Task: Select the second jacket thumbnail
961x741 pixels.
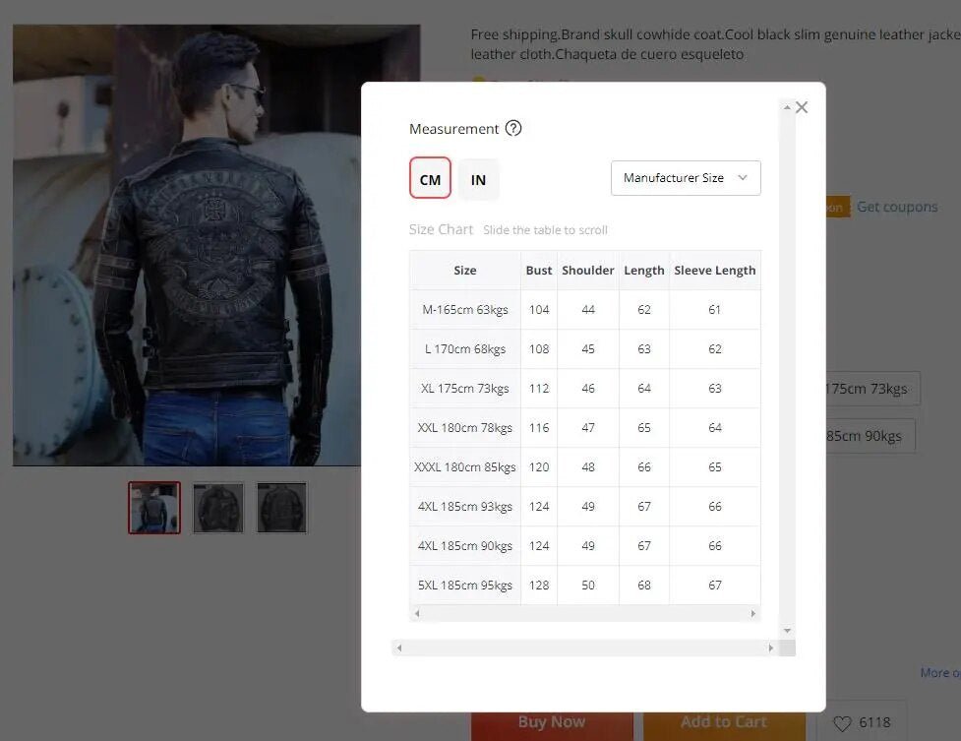Action: point(217,507)
